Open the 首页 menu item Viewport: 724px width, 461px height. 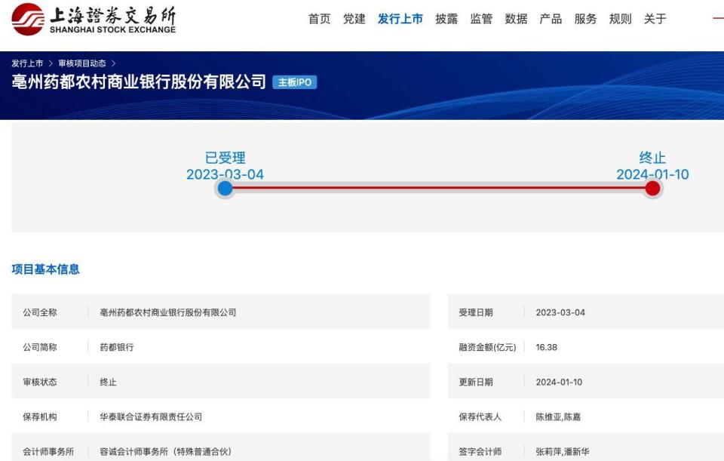click(x=318, y=18)
